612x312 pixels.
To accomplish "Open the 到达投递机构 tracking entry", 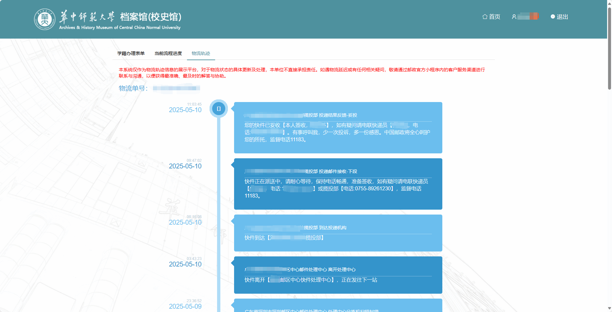I will [338, 233].
